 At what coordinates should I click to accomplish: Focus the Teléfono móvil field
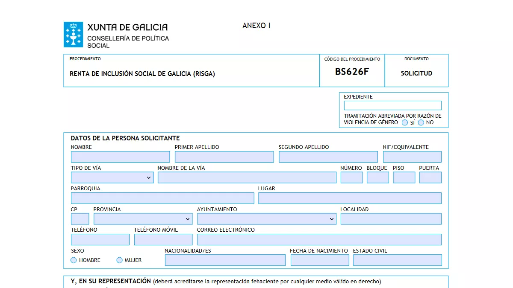(163, 239)
